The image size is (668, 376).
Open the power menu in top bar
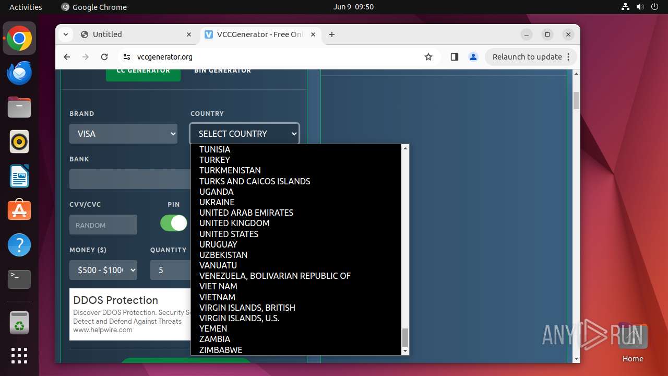coord(655,7)
